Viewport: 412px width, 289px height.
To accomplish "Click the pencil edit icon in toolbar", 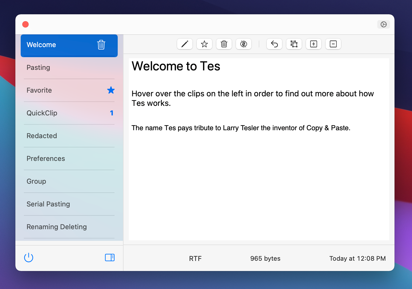I will (185, 44).
